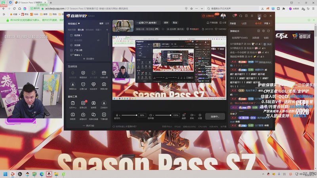Click the 连接中... stream button
Screen dimensions: 317x178
click(215, 116)
